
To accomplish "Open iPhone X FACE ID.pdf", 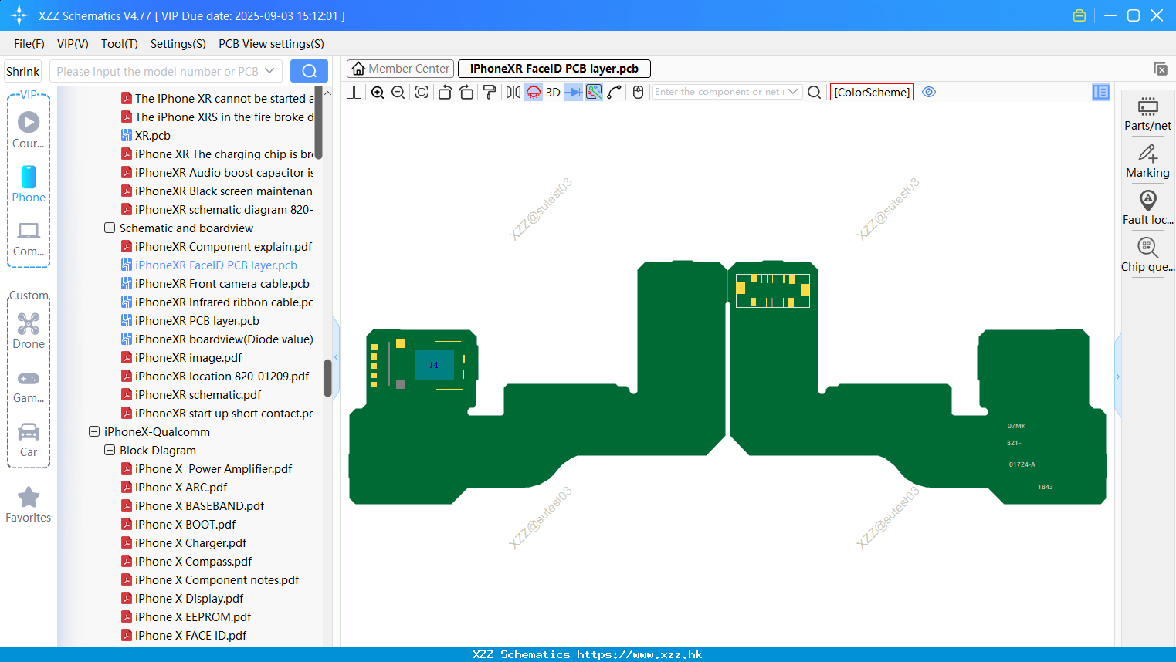I will 184,636.
